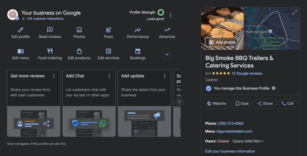307x156 pixels.
Task: Click the Posts icon
Action: [x=109, y=30]
